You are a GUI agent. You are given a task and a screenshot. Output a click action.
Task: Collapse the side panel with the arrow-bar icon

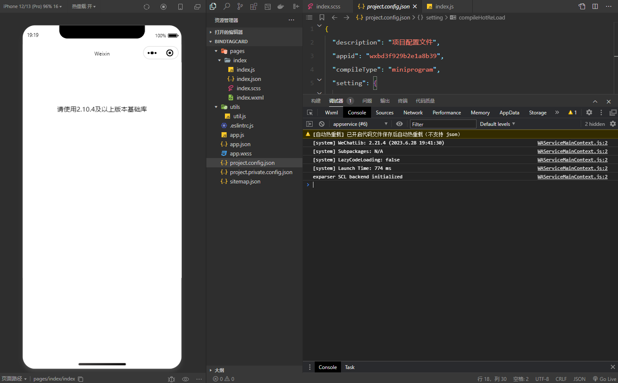pos(296,6)
